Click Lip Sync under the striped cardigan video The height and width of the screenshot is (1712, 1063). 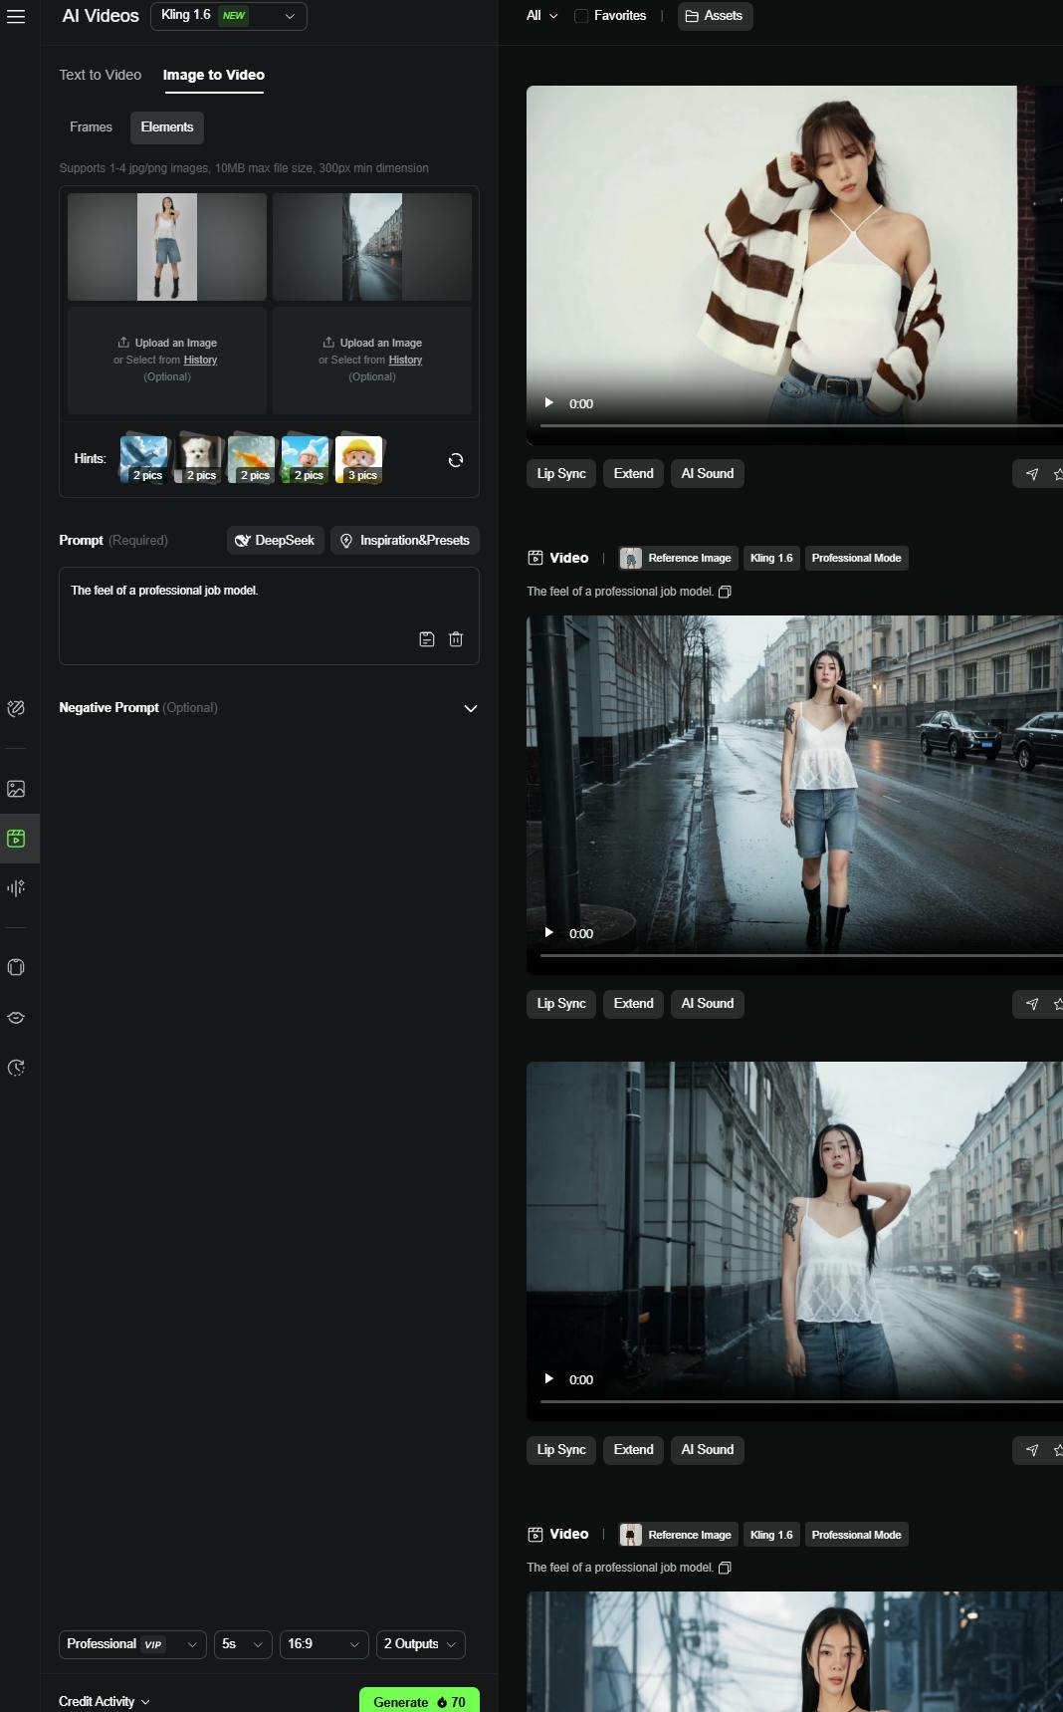point(561,474)
